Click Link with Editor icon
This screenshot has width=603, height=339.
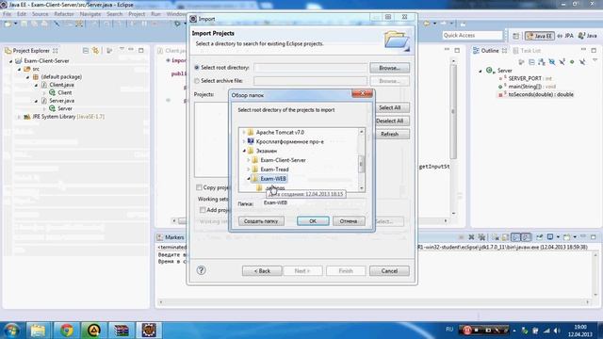(x=95, y=50)
